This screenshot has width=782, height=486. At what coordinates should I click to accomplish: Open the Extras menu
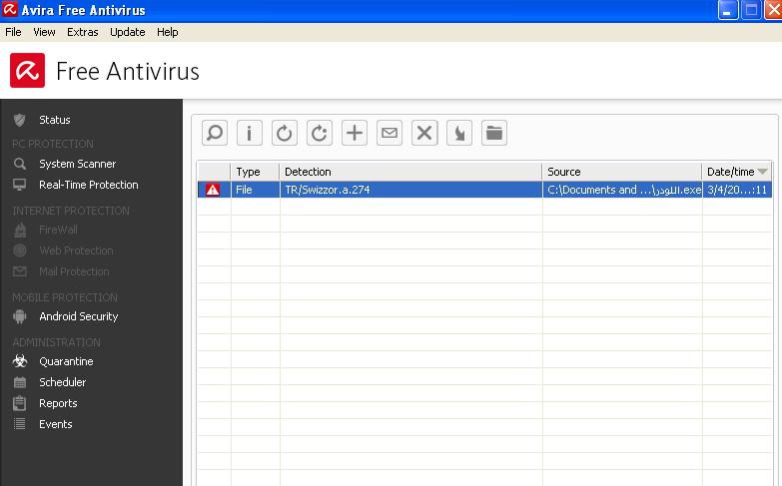pos(83,32)
